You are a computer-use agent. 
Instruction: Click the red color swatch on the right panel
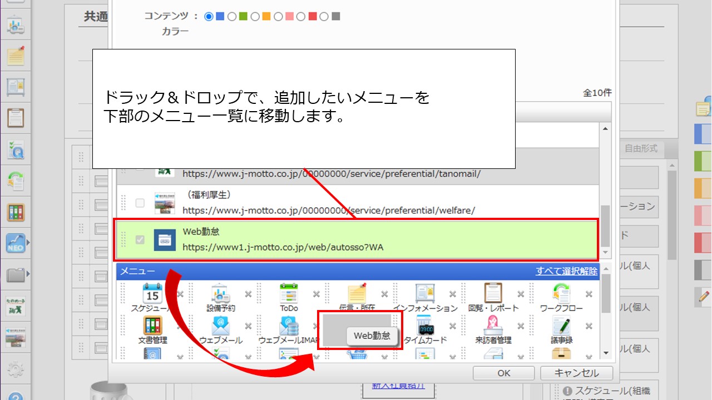coord(703,242)
